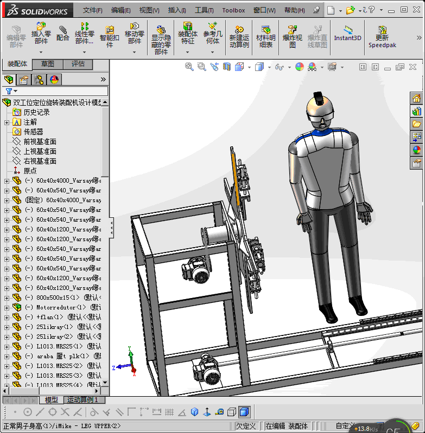The image size is (425, 433).
Task: Open DisplayManager color ball tab
Action: [54, 80]
